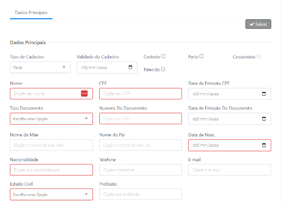The width and height of the screenshot is (282, 202).
Task: Focus the CPF input field
Action: click(140, 94)
